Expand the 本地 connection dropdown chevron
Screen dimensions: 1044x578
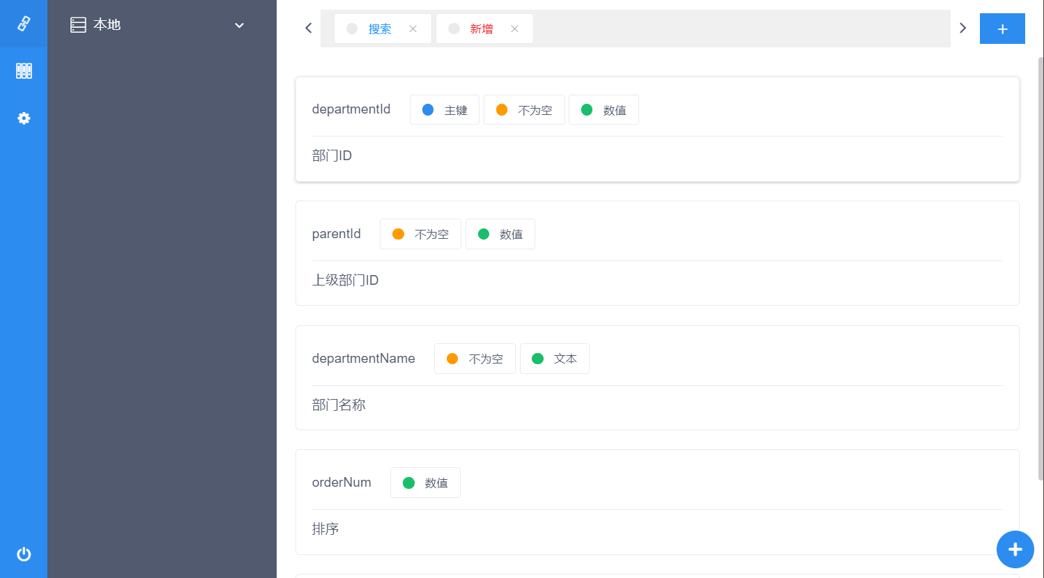click(x=239, y=26)
